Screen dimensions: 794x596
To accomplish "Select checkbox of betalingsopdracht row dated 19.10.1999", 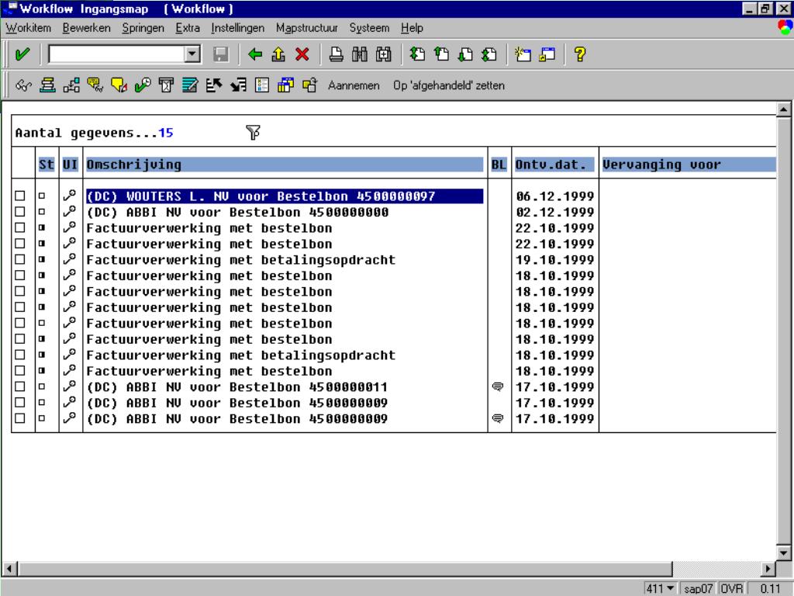I will (20, 259).
